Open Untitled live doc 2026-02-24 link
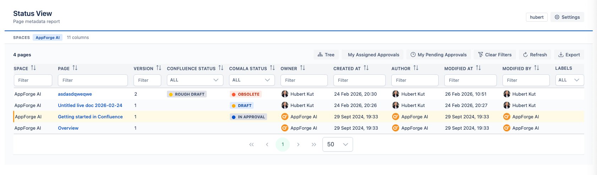This screenshot has height=175, width=597. (90, 105)
